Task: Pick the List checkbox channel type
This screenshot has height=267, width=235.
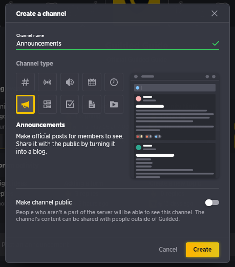Action: (x=70, y=105)
